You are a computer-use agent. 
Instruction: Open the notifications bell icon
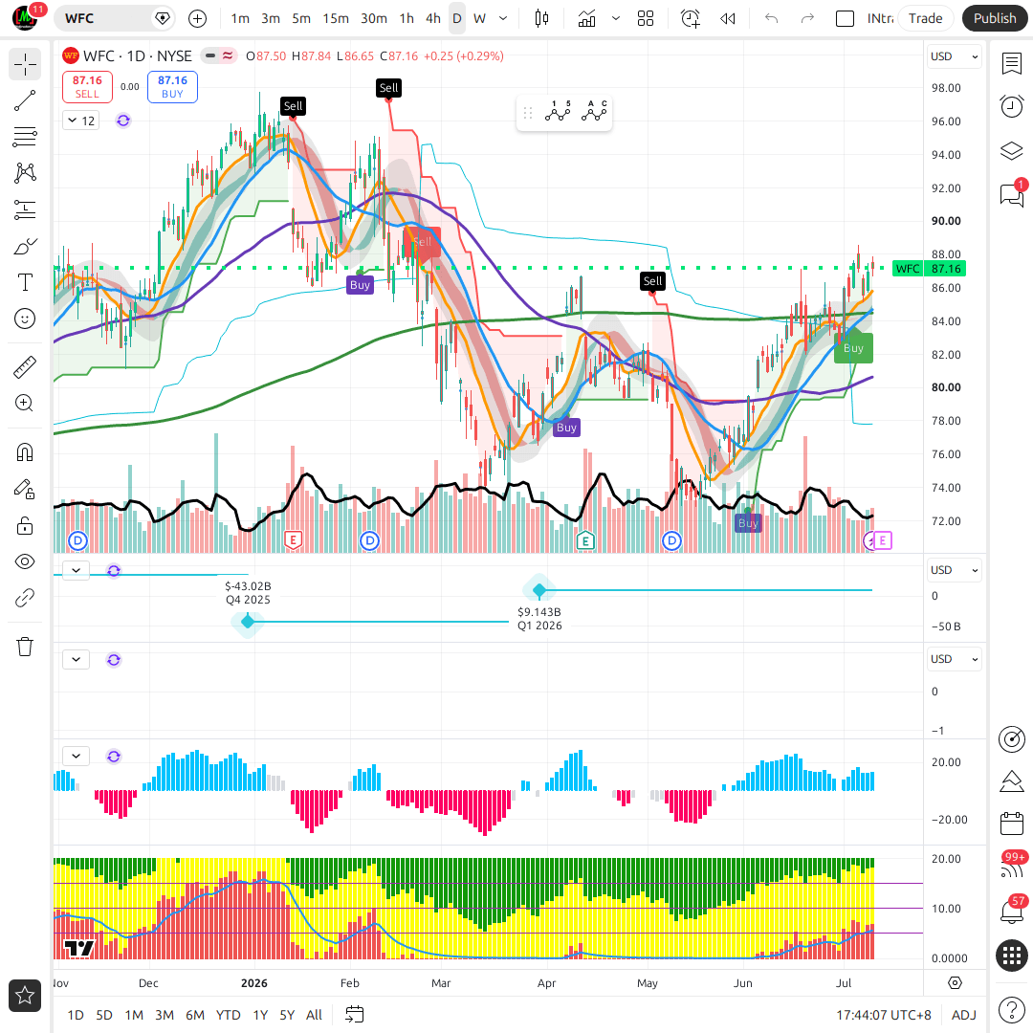coord(1011,912)
